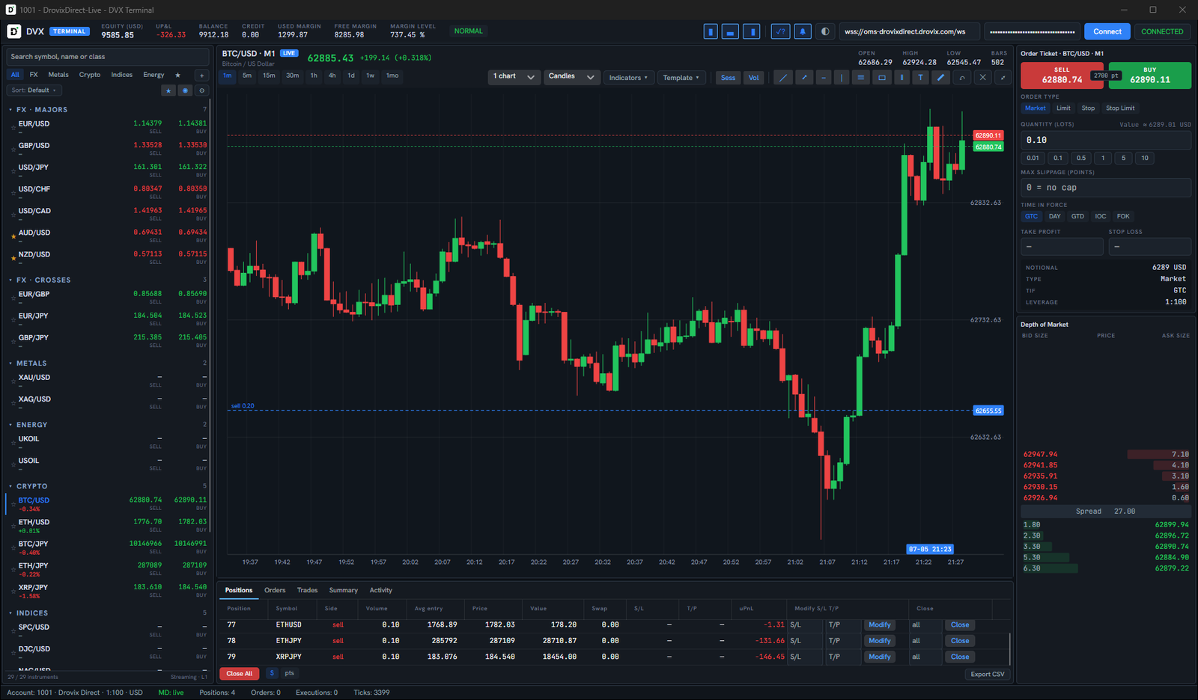Select the arrow drawing tool
The width and height of the screenshot is (1198, 700).
pyautogui.click(x=805, y=78)
